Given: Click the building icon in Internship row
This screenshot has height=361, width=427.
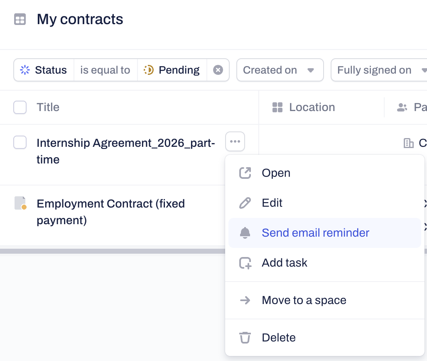Looking at the screenshot, I should pos(408,143).
